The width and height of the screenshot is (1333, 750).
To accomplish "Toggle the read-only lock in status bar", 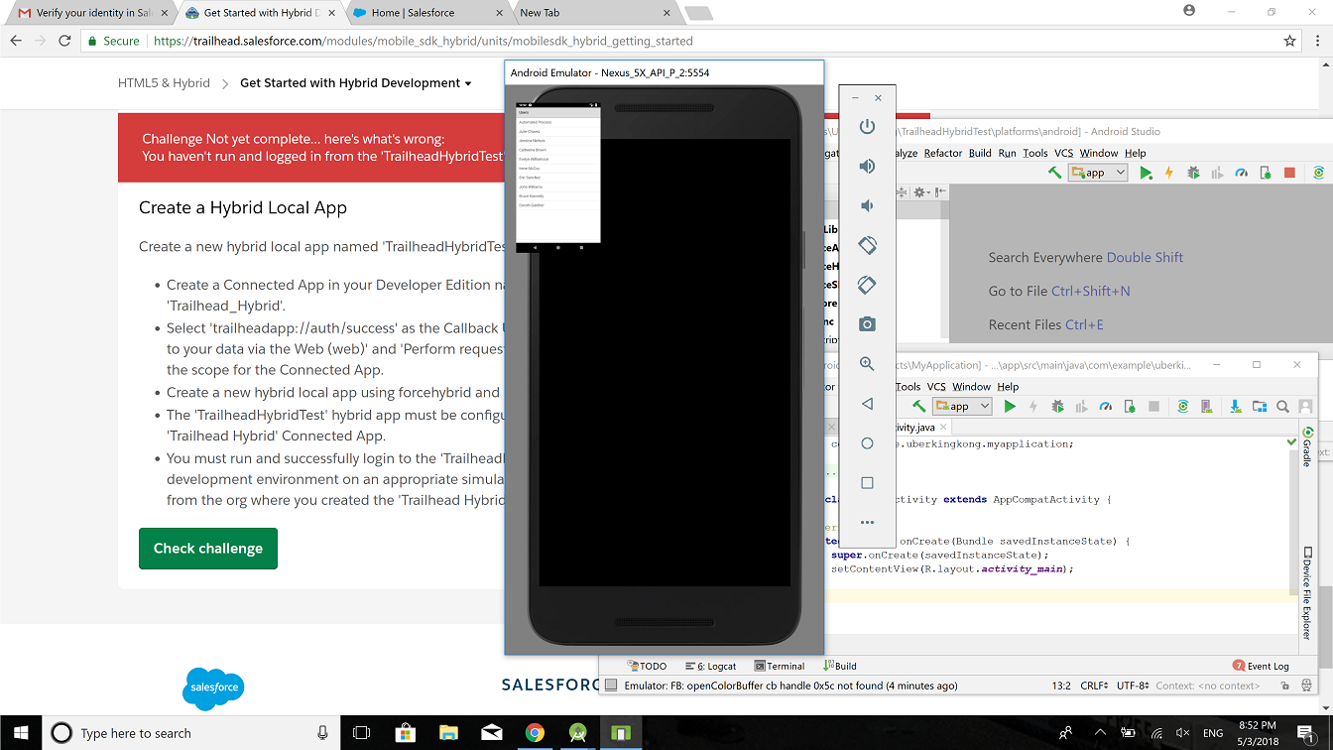I will [x=1284, y=686].
